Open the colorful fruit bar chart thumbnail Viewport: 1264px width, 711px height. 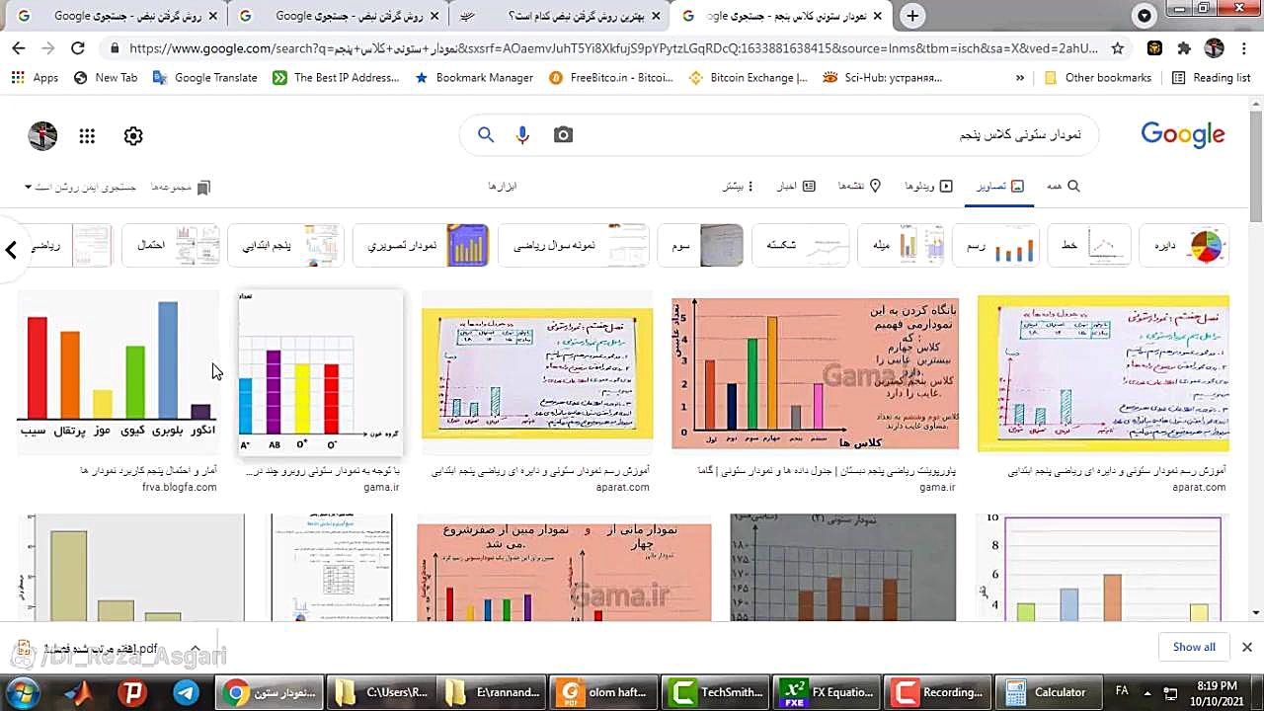tap(118, 370)
